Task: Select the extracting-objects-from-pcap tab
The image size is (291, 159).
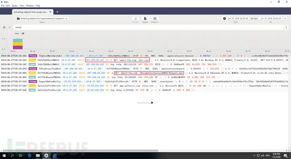Action: (x=30, y=12)
